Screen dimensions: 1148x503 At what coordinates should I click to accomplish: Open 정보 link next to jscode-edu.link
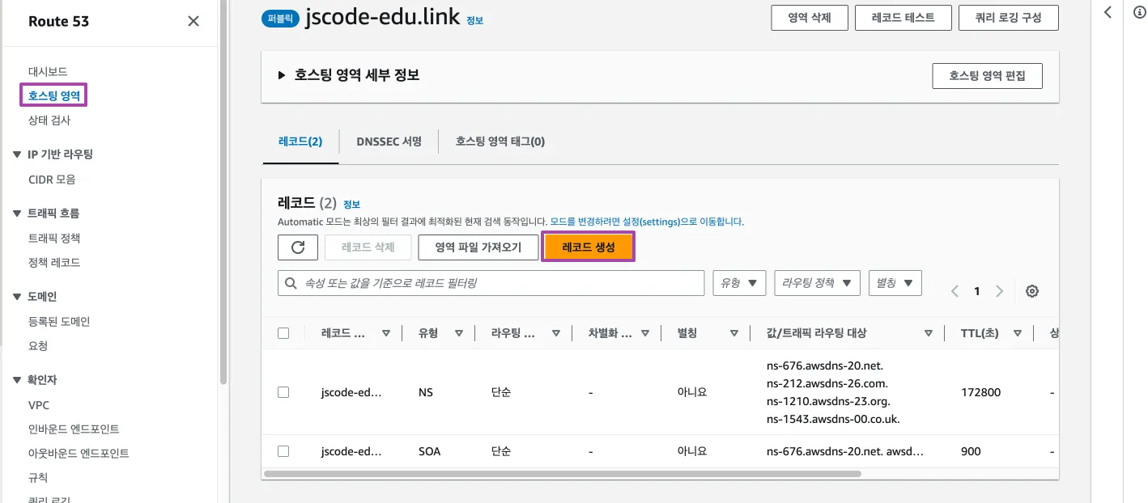(x=474, y=20)
